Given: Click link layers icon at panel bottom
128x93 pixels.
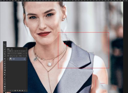Looking at the screenshot, I should click(10, 90).
